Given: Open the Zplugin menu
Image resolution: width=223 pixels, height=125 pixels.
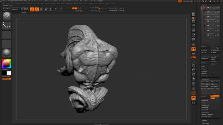Looking at the screenshot, I should [x=108, y=4].
